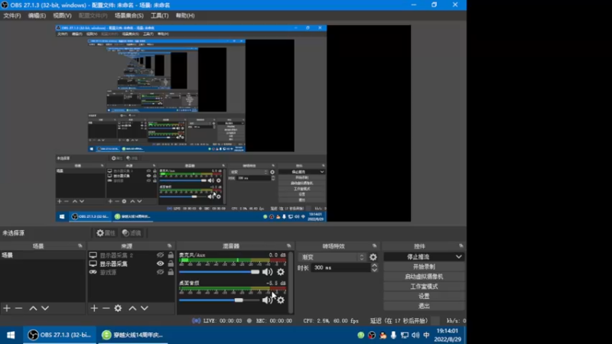
Task: Mute the 桌面音频 channel speaker icon
Action: coord(267,300)
